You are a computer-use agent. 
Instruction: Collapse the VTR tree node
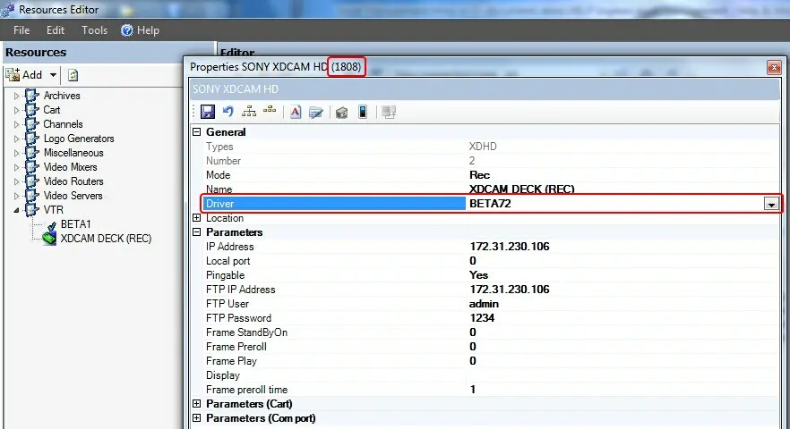17,210
